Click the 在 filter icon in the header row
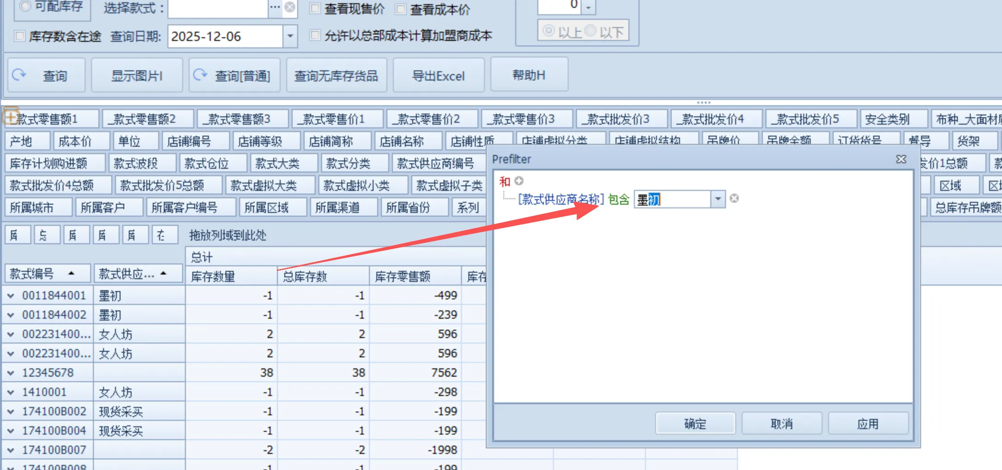1002x470 pixels. (165, 235)
